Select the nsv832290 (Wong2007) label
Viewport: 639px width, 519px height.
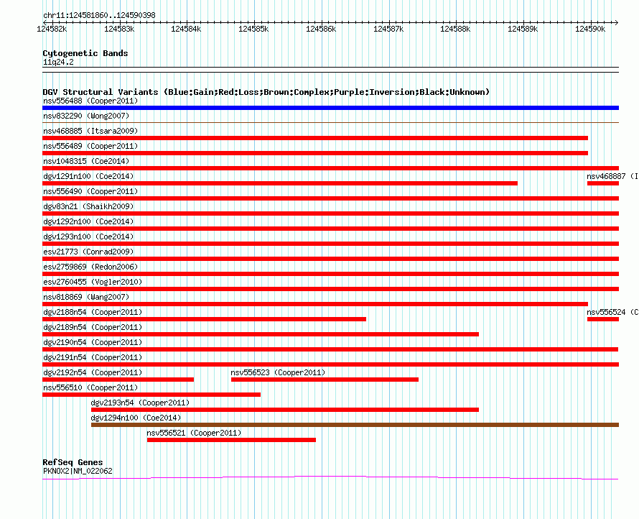pos(86,116)
